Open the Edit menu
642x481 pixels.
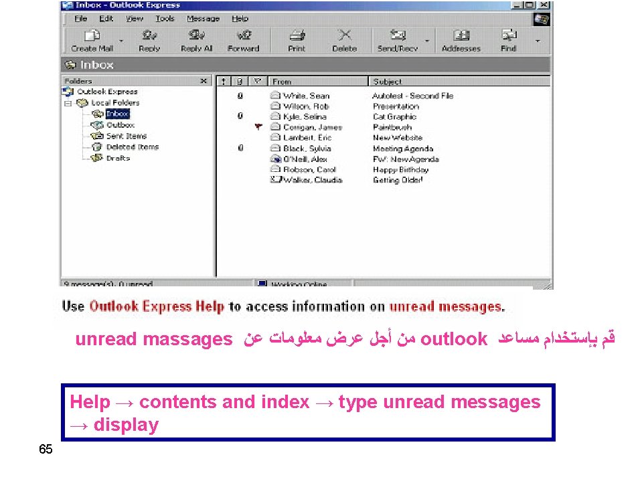106,19
